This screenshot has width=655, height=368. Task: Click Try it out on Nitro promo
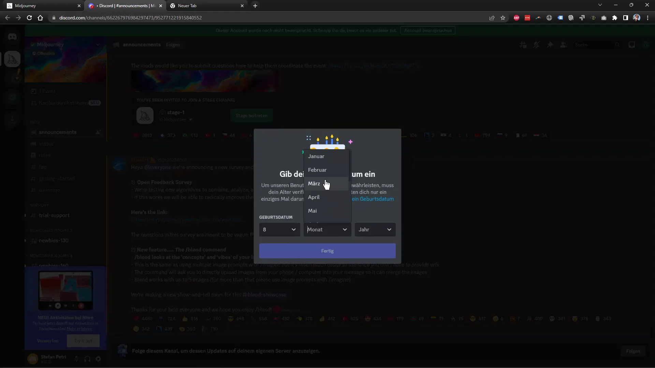pos(83,341)
